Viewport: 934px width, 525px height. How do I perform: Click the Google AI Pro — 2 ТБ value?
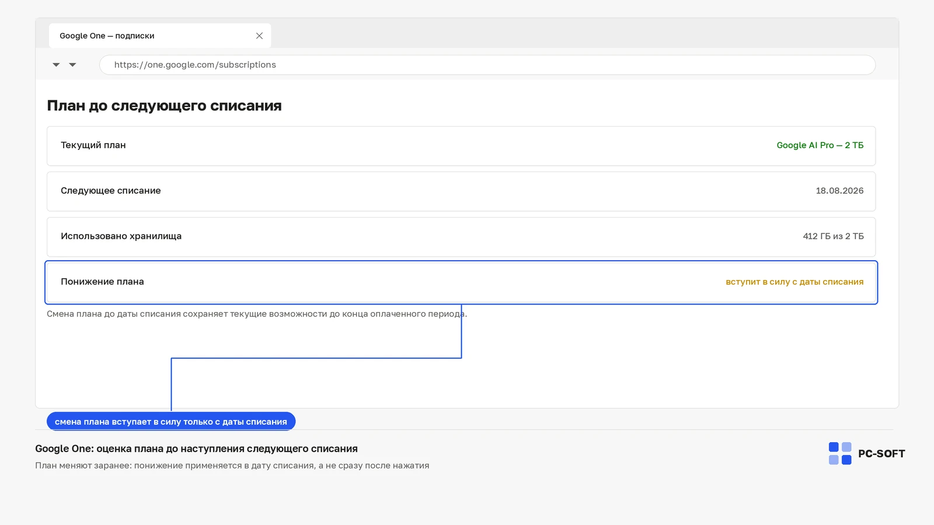[x=820, y=145]
